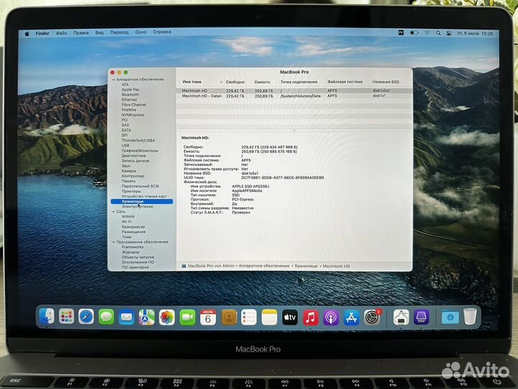Sort by Точка подключения column

click(299, 81)
